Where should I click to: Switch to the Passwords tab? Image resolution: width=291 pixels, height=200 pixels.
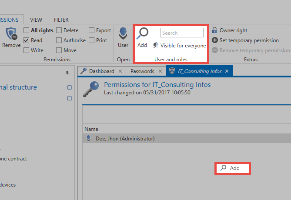pos(142,71)
